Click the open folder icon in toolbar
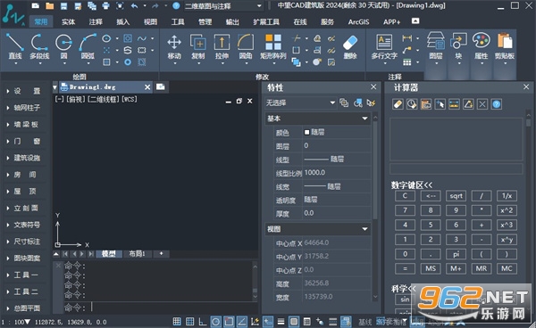This screenshot has height=328, width=536. tap(49, 5)
